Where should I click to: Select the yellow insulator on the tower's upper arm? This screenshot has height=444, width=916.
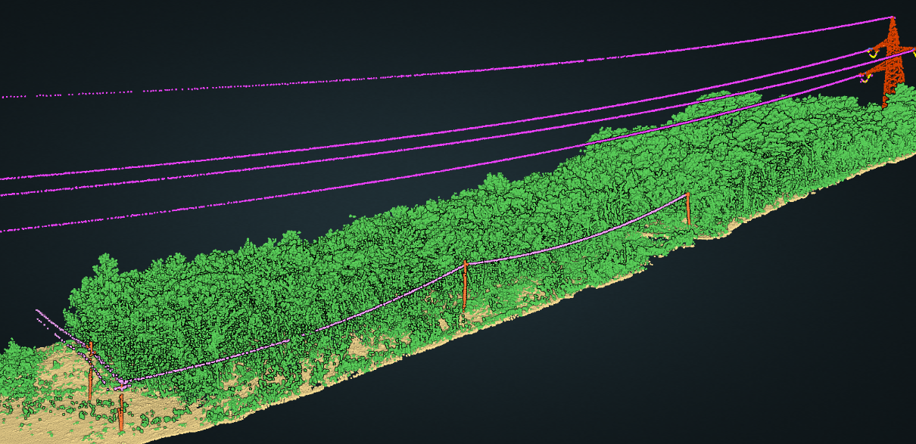(873, 54)
